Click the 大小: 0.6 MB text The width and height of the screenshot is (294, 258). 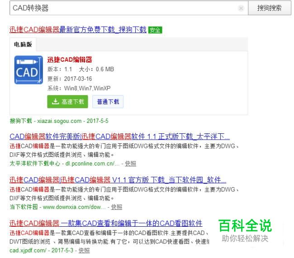96,69
